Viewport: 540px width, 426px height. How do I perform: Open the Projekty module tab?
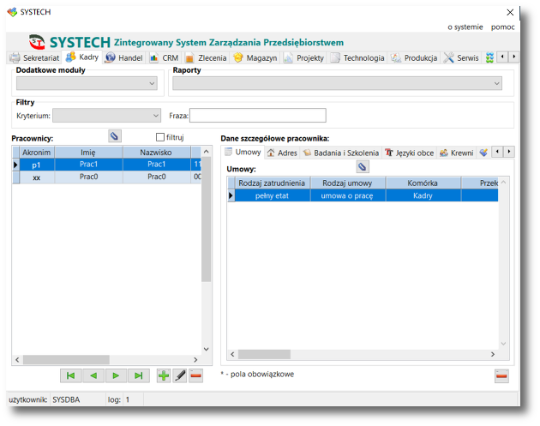303,57
